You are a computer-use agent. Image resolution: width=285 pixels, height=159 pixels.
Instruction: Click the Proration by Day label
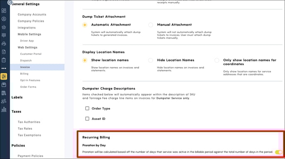[x=94, y=145]
